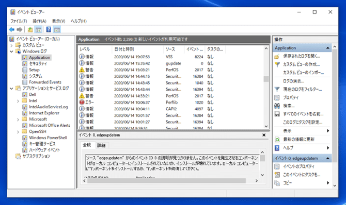Sort by ソース column header
This screenshot has width=346, height=205.
pos(174,49)
